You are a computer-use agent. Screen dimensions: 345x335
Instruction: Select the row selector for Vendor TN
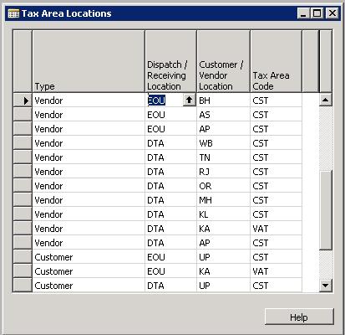click(23, 157)
